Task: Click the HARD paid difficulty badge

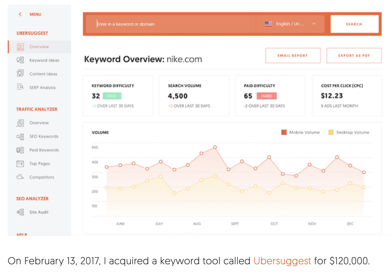Action: pos(266,96)
